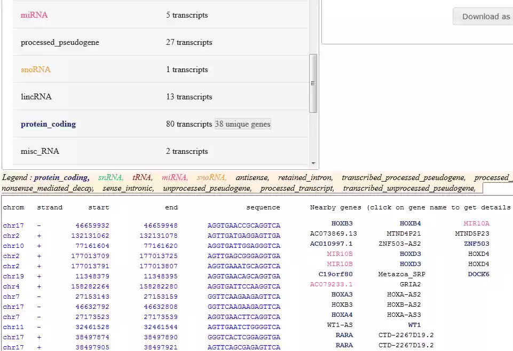The height and width of the screenshot is (351, 513).
Task: Select the miRNA transcript type row
Action: pos(160,15)
